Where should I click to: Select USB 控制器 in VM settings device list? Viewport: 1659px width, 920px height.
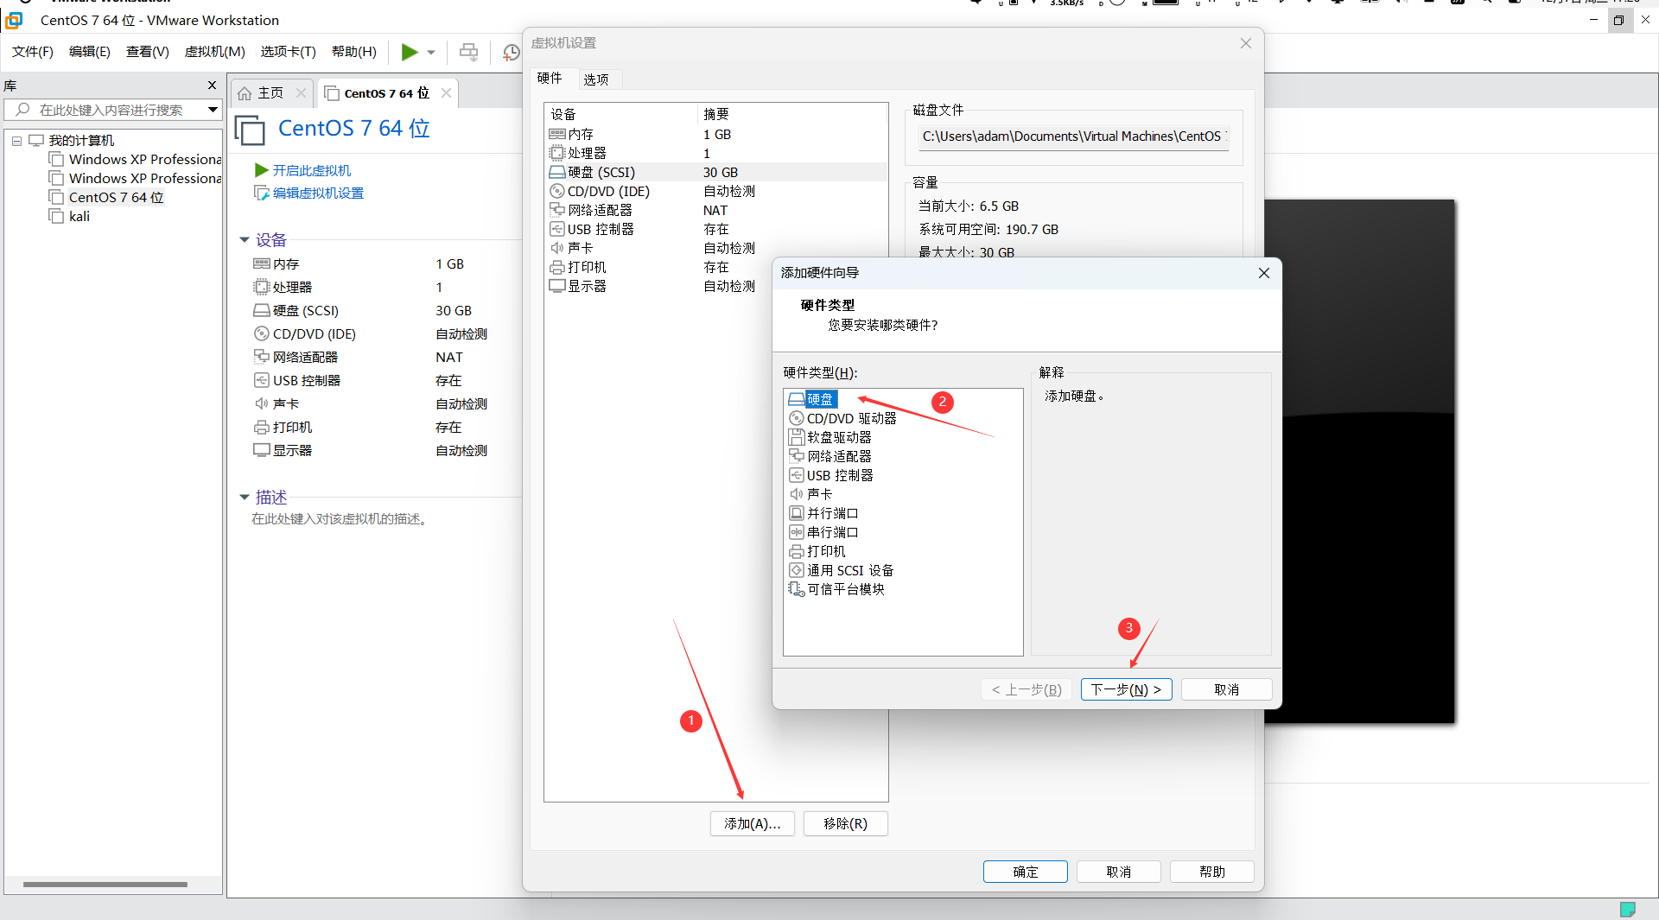[715, 229]
